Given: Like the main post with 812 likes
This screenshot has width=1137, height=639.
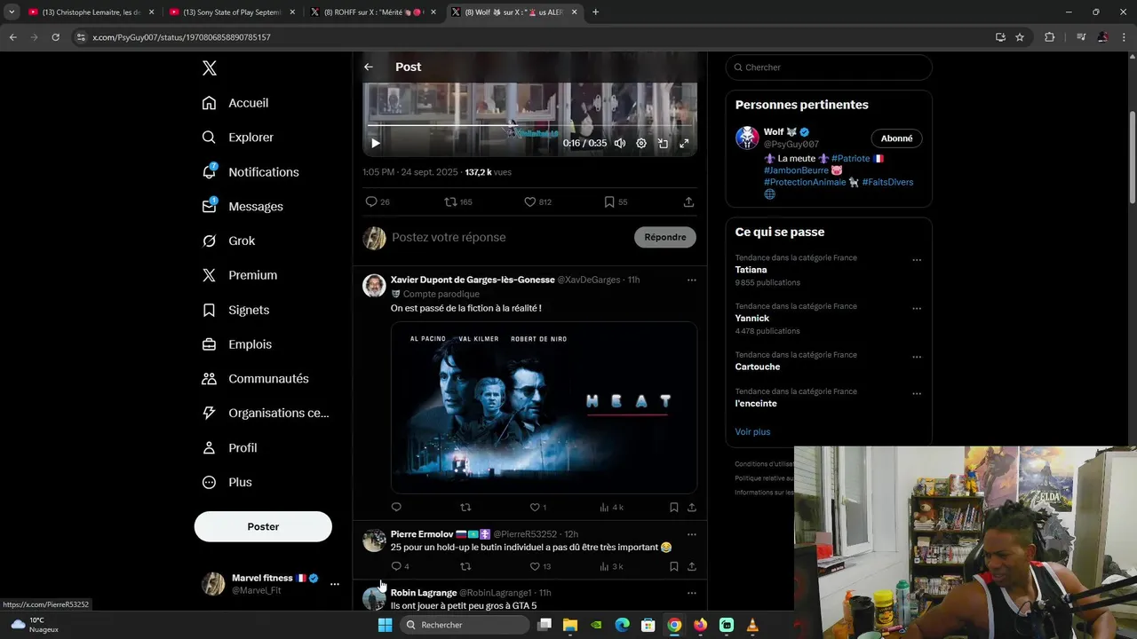Looking at the screenshot, I should (x=537, y=202).
